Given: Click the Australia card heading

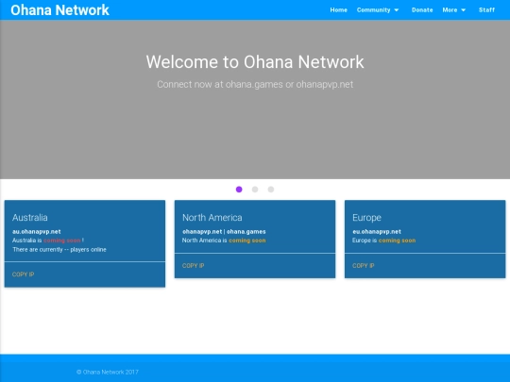Looking at the screenshot, I should [x=30, y=217].
